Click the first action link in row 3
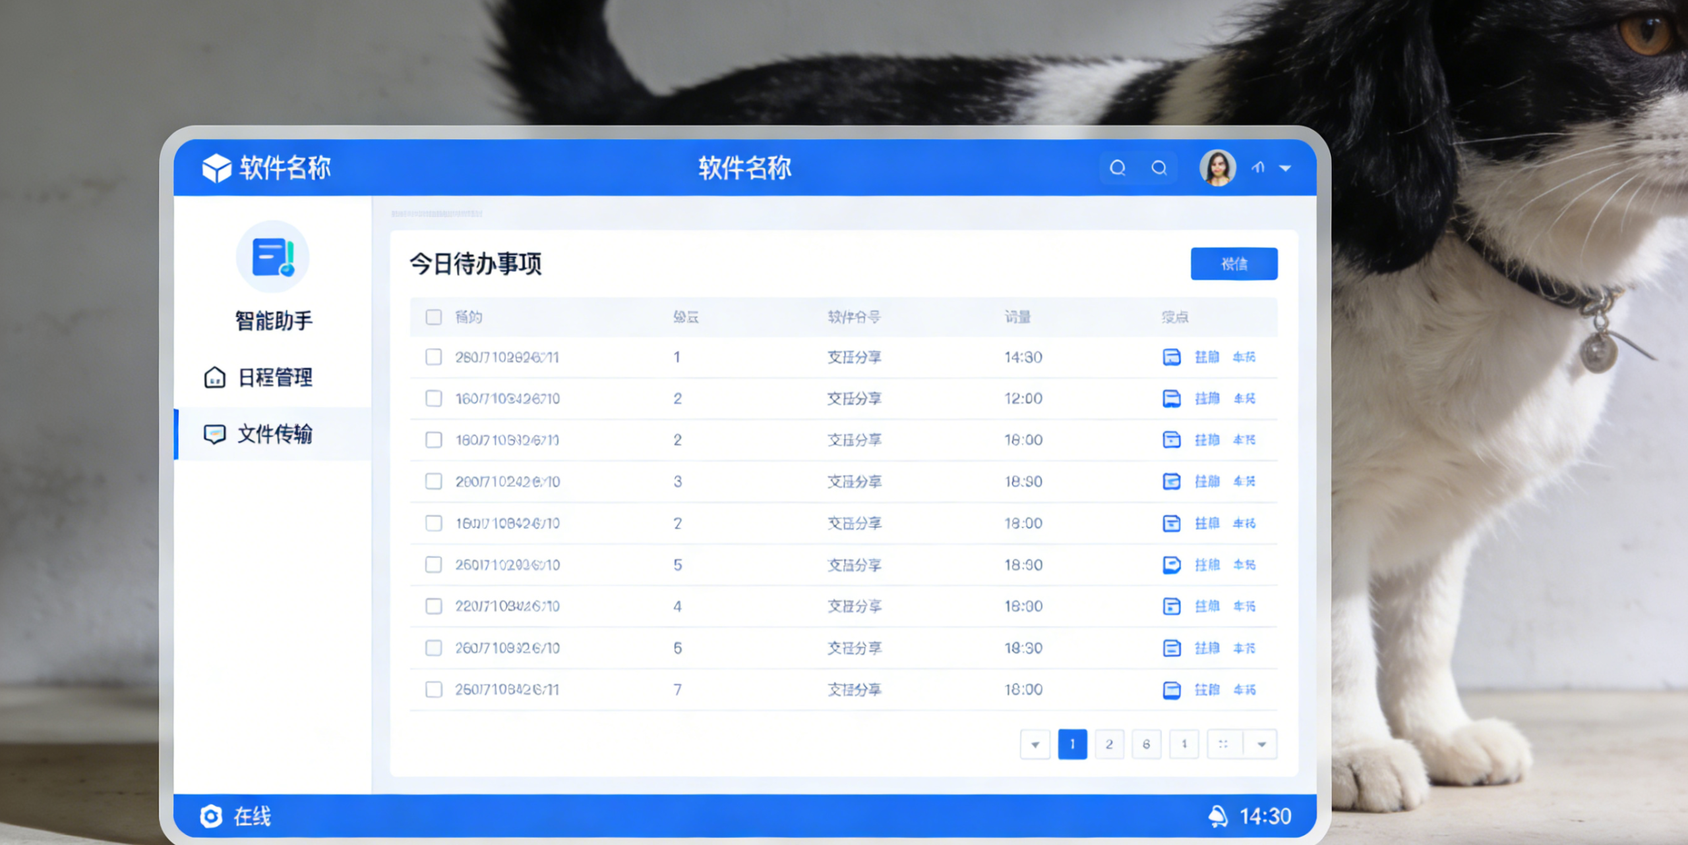 point(1207,440)
